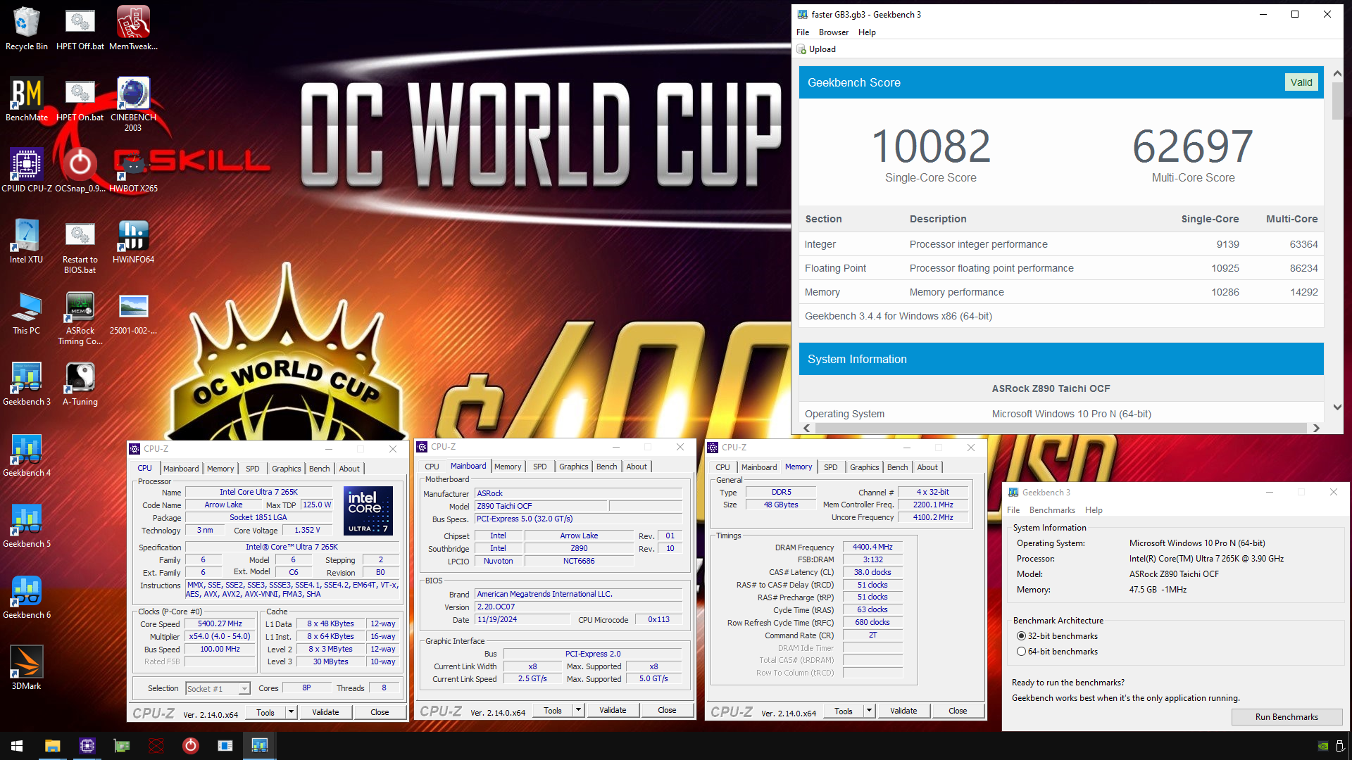Click the Floating Point results row

coord(1061,268)
